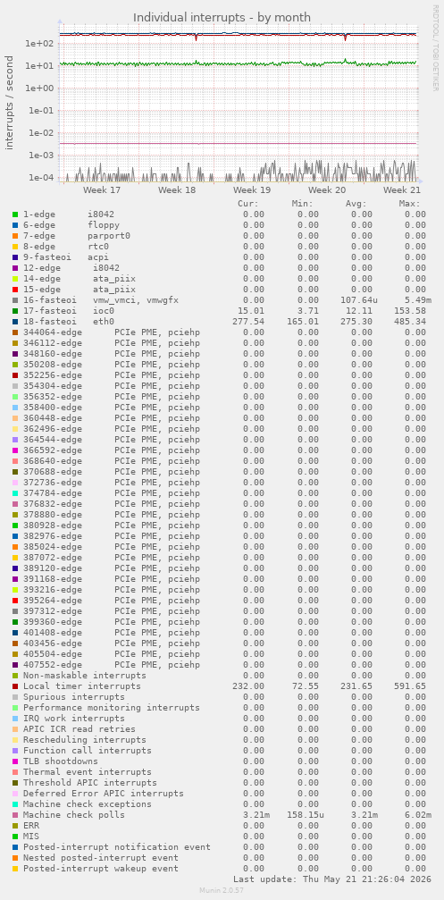Screen dimensions: 444x900
Task: Click the grey 16-fasteoi vmw_vmci legend swatch
Action: coord(15,299)
